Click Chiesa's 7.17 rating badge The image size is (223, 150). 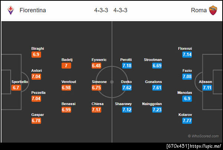click(98, 110)
